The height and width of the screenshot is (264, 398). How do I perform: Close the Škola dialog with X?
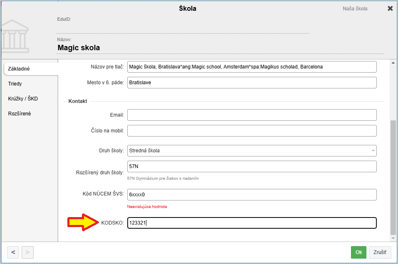(x=390, y=9)
